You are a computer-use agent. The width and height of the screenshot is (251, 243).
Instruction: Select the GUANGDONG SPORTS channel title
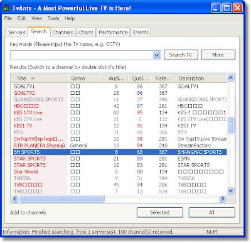[38, 99]
